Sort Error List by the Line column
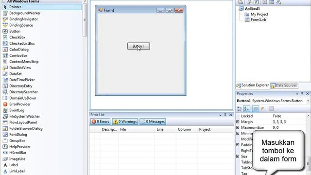Viewport: 311px width, 175px height. (x=165, y=129)
